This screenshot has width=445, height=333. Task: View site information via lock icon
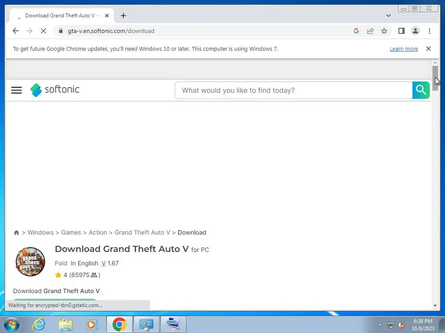pos(61,31)
